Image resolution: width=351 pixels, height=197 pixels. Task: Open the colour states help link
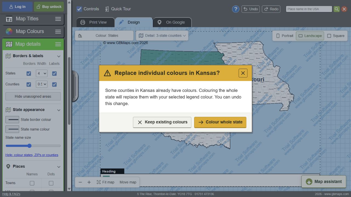[32, 155]
